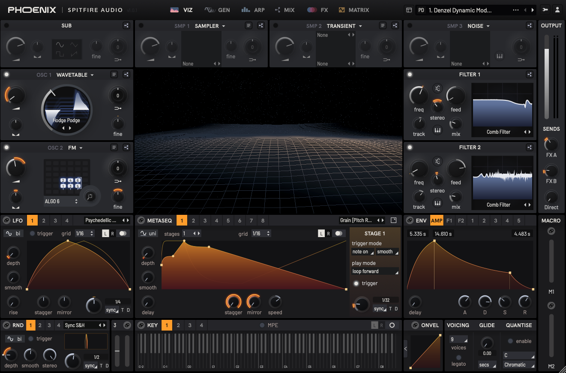
Task: Open the wrench settings icon
Action: 545,10
